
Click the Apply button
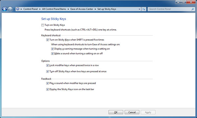tap(148, 112)
